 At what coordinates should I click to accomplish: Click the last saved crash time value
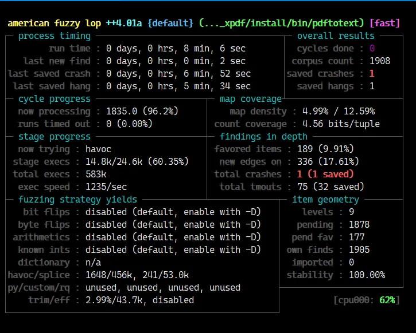point(178,74)
